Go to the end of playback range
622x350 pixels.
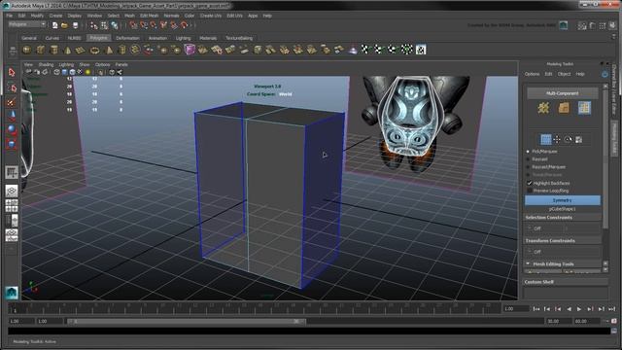[x=611, y=309]
